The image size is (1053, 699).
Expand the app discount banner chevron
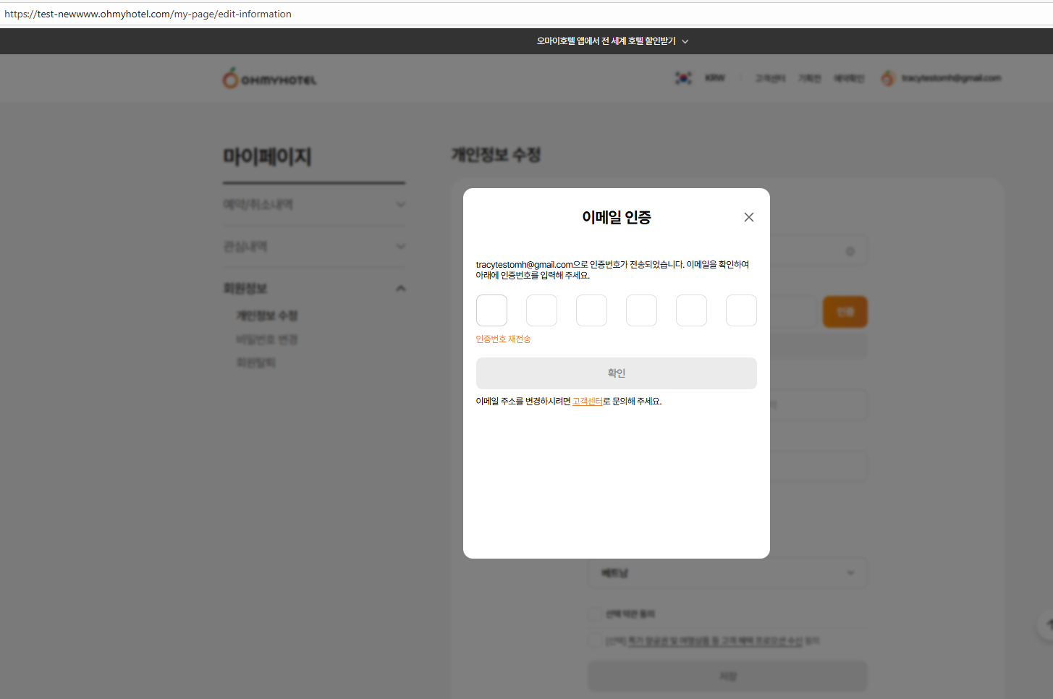(685, 42)
